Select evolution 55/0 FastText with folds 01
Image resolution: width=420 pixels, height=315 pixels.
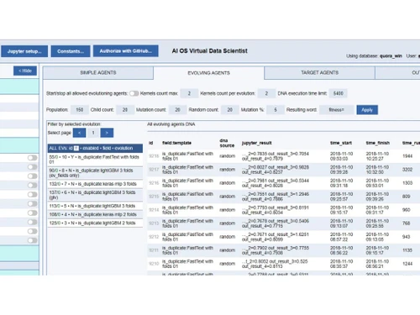(95, 160)
